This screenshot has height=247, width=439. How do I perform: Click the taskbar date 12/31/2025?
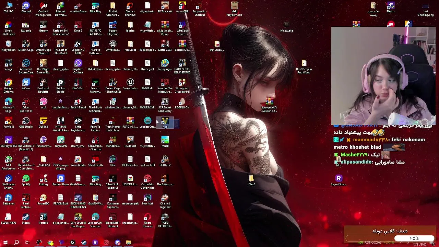(419, 244)
